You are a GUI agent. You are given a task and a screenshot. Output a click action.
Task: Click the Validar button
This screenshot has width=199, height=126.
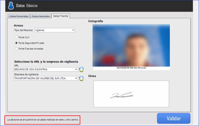(x=174, y=118)
